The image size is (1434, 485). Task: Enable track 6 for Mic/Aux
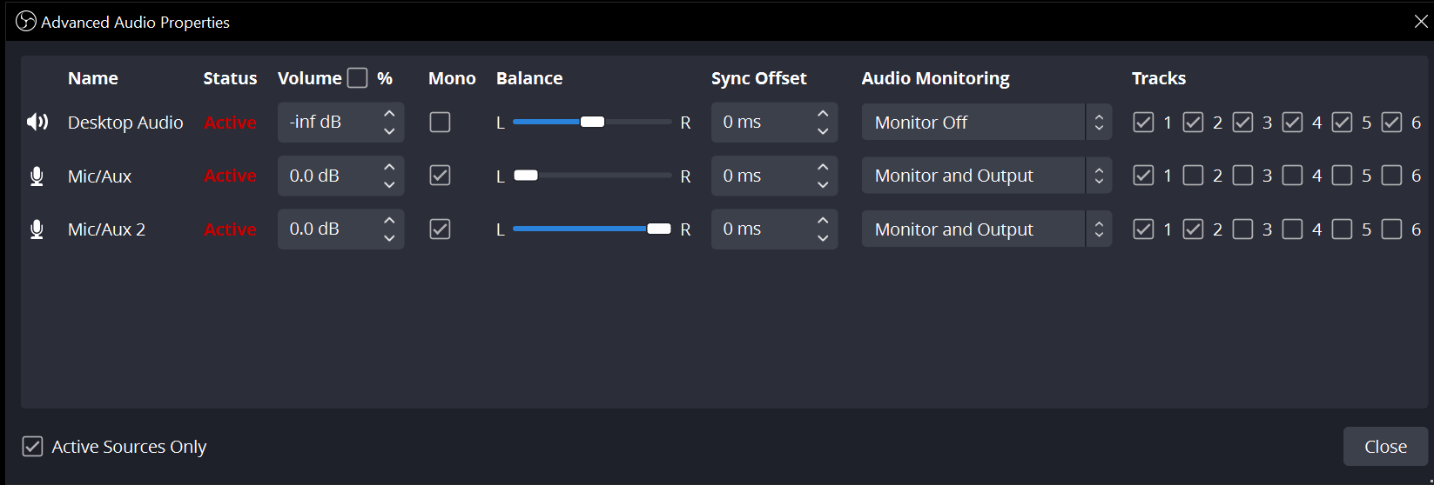(x=1391, y=176)
